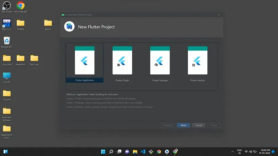
Task: Switch to Android Studio in taskbar
Action: (167, 152)
